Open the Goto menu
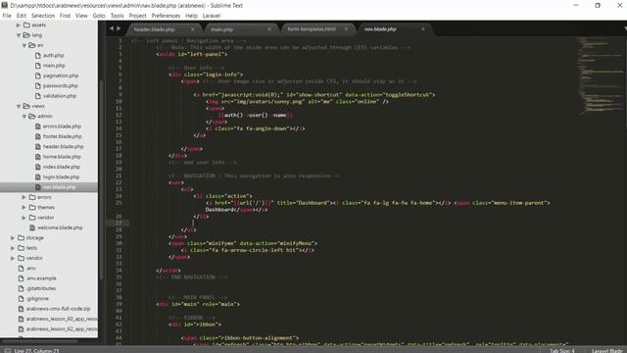 pyautogui.click(x=99, y=16)
